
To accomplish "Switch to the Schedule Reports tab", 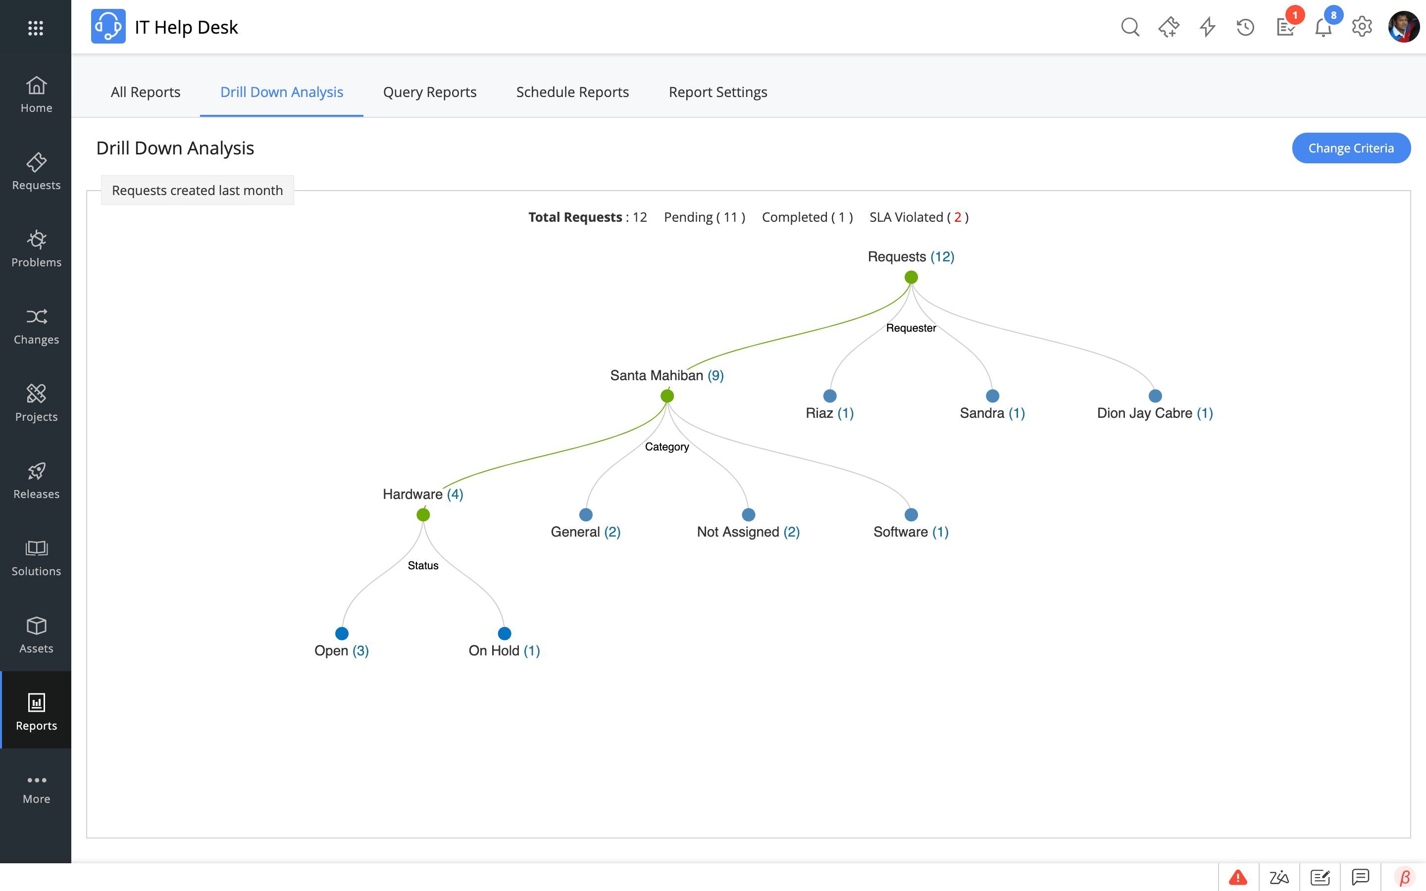I will (572, 92).
